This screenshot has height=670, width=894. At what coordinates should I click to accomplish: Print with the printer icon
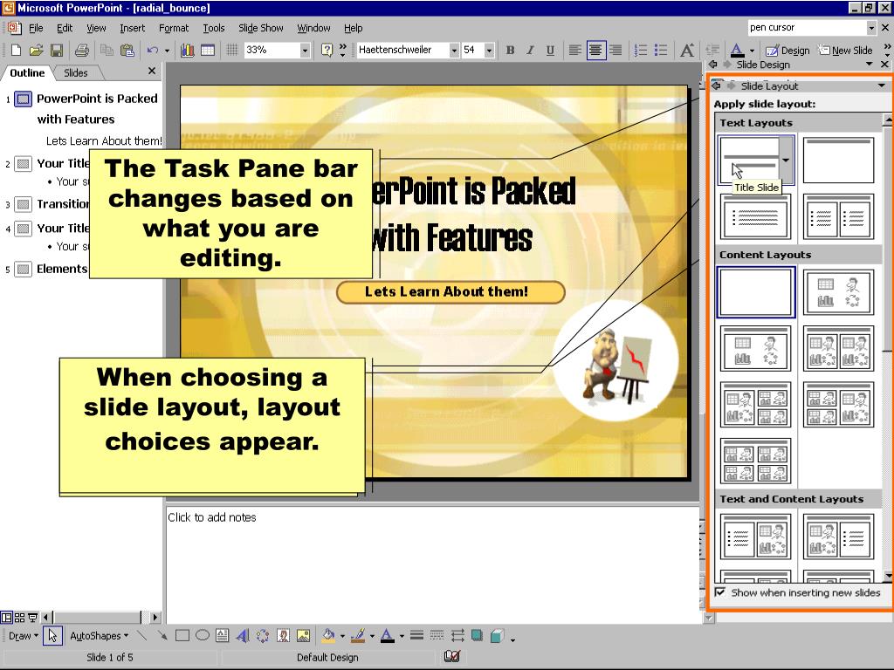point(82,50)
